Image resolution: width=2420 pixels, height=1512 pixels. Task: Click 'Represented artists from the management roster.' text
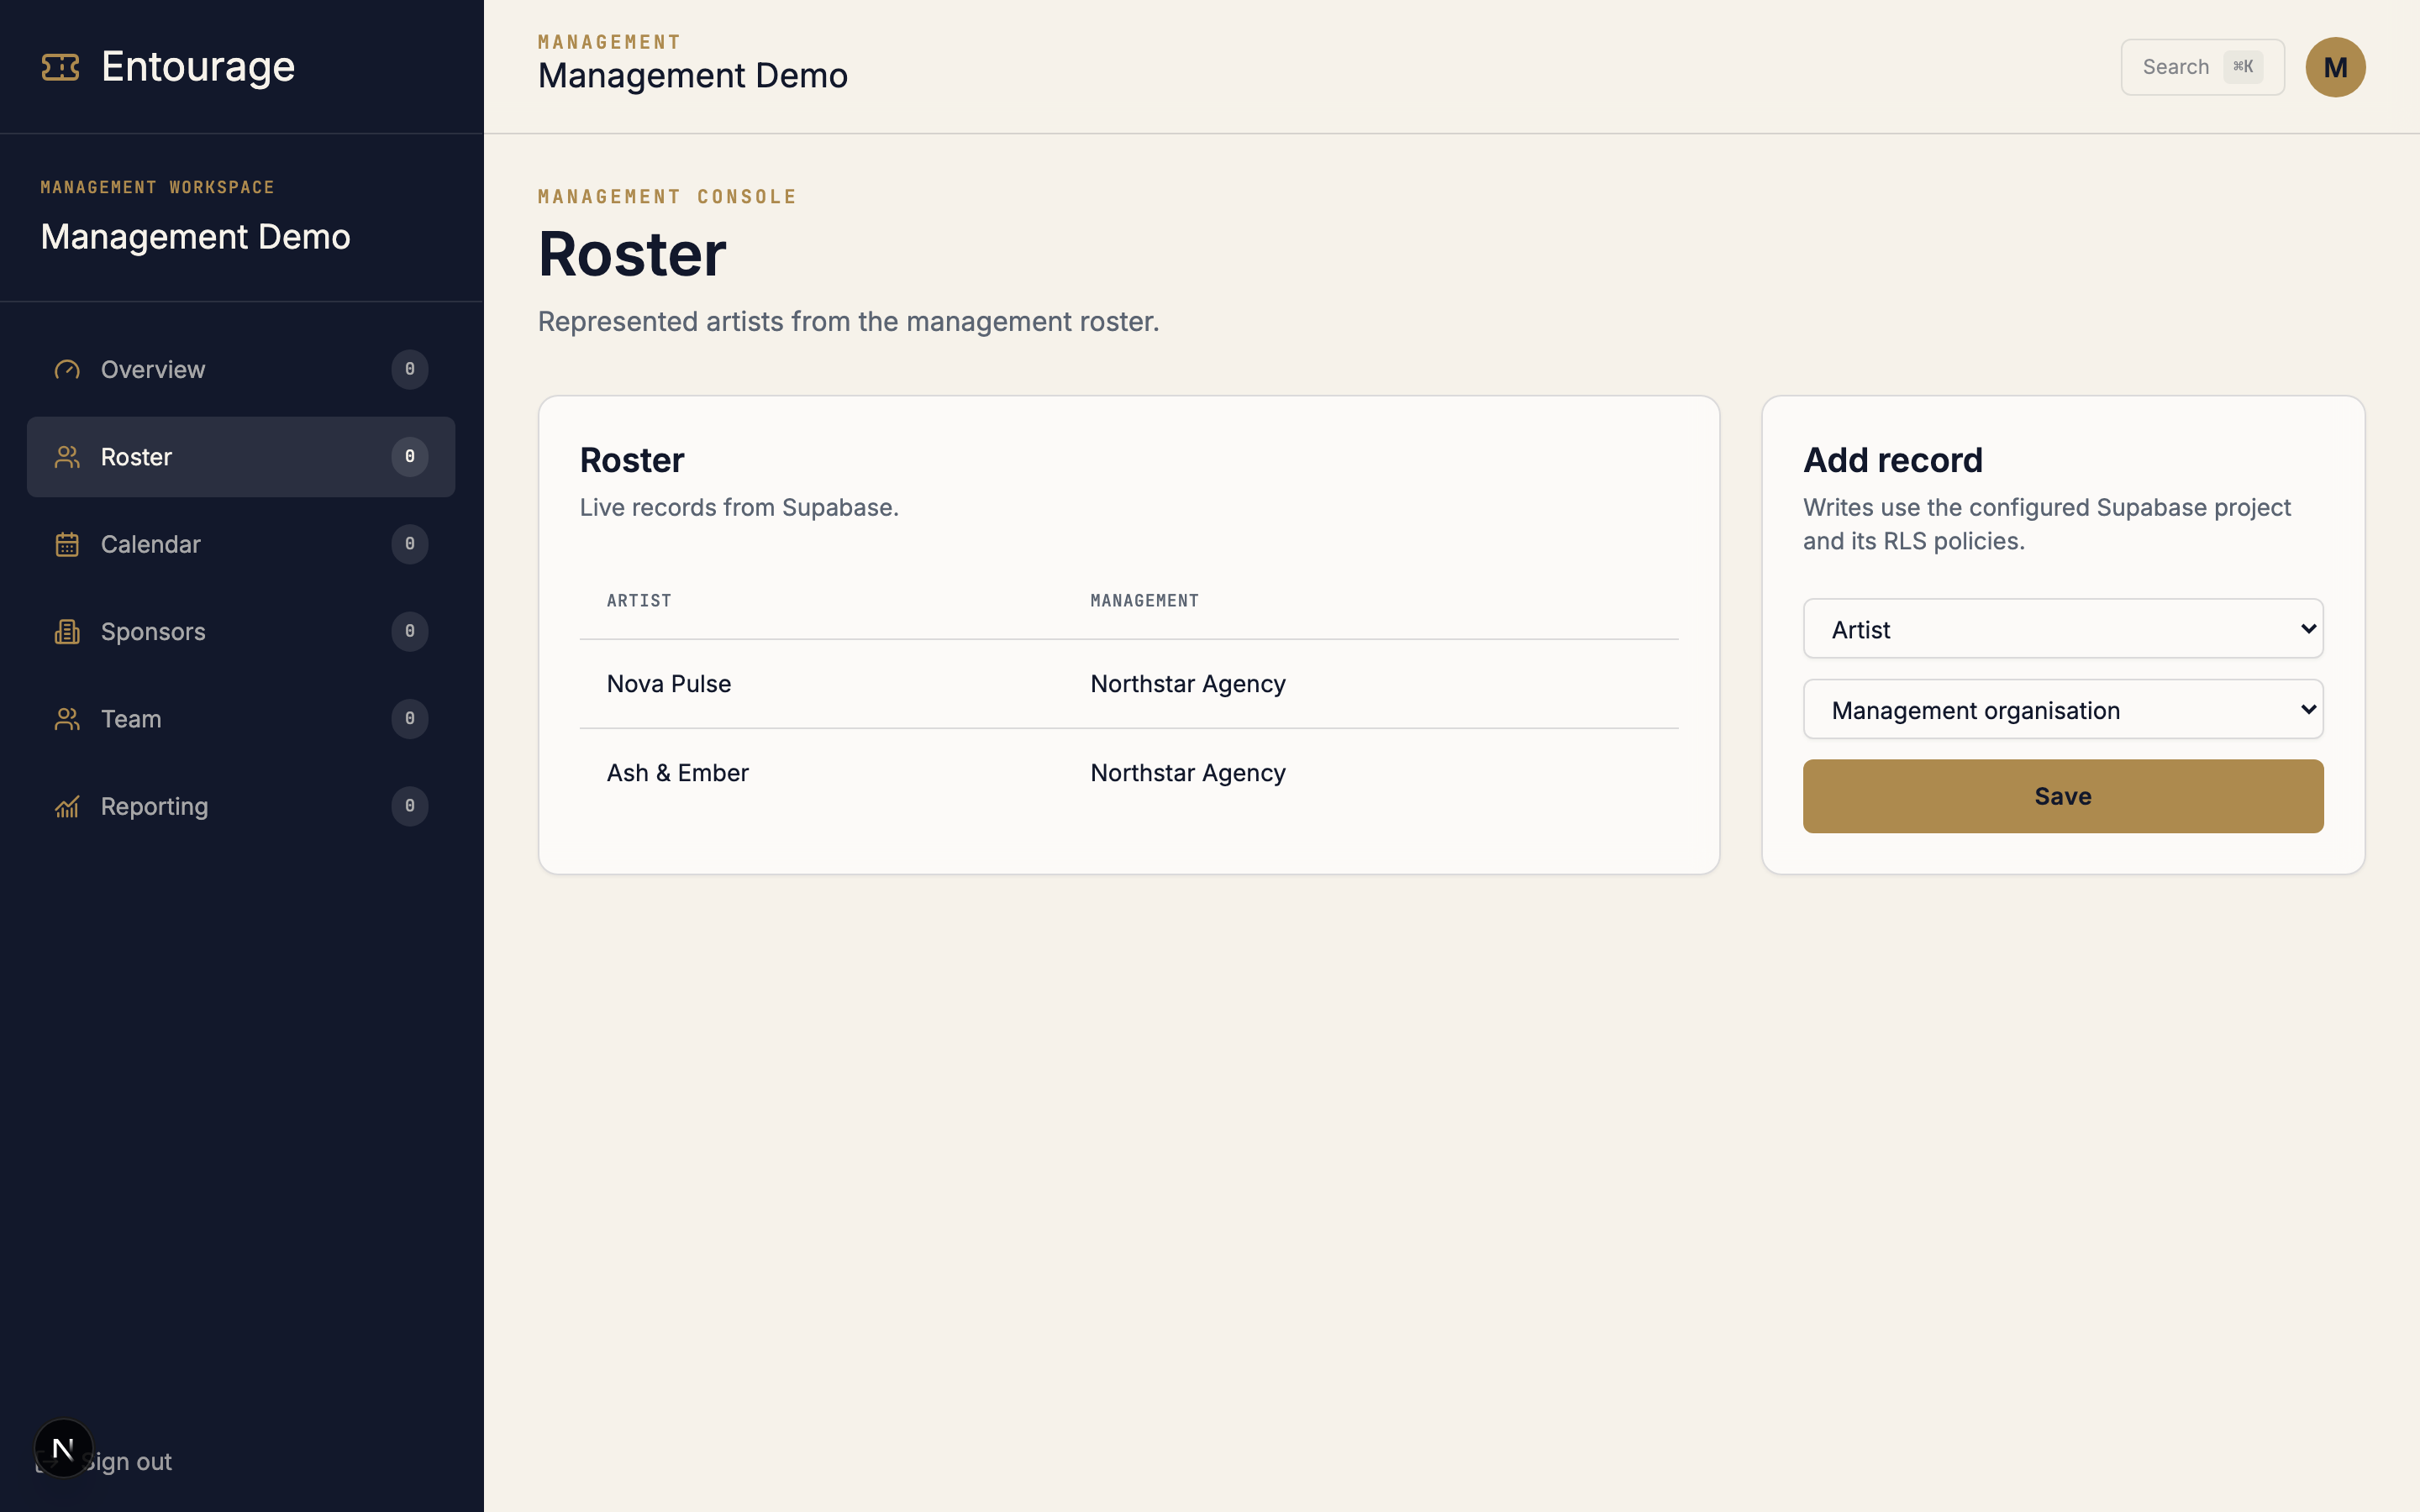coord(848,322)
